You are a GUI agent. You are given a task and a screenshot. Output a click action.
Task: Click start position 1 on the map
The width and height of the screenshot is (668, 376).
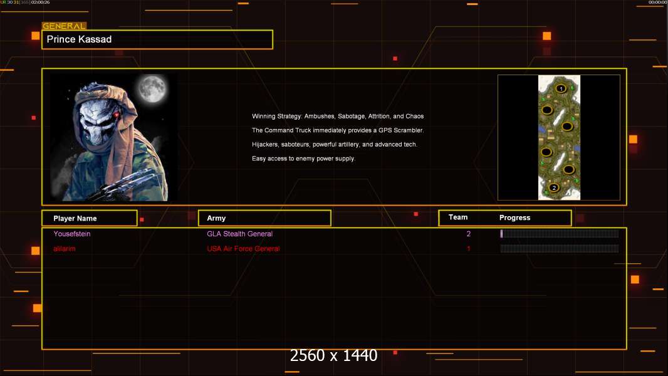click(x=561, y=88)
